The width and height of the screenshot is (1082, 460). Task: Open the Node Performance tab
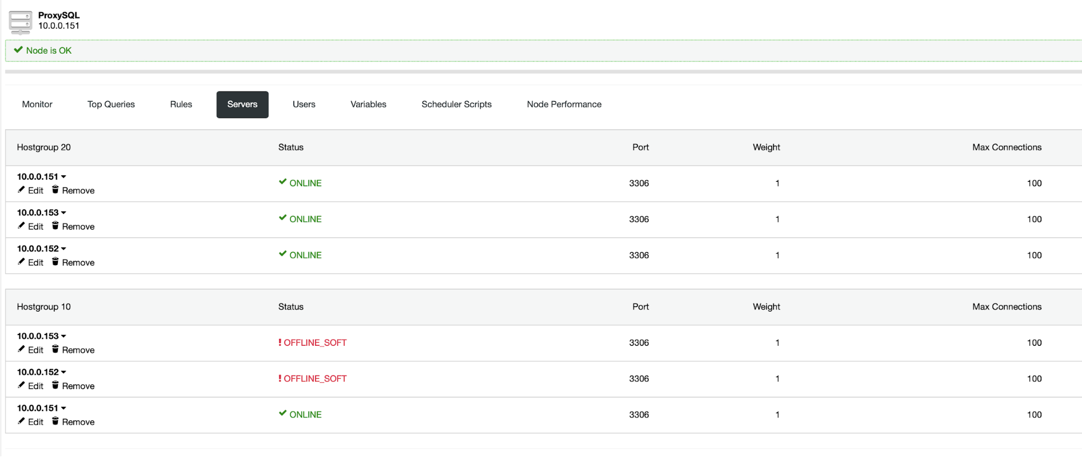tap(564, 104)
